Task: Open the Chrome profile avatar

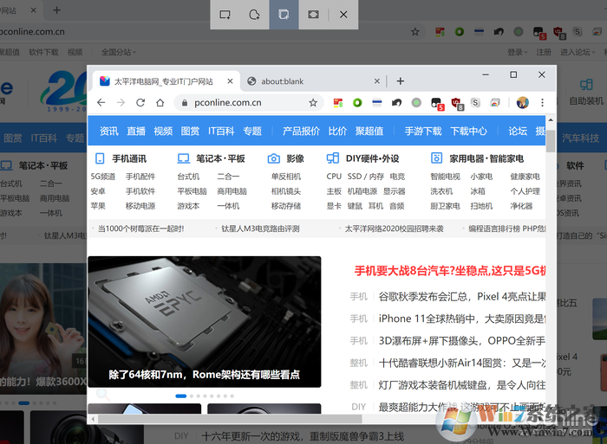Action: [x=522, y=102]
